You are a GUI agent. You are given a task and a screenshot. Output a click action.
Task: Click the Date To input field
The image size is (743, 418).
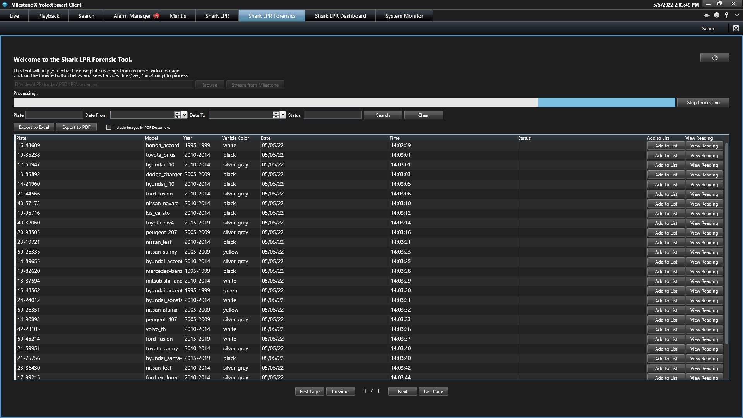241,115
